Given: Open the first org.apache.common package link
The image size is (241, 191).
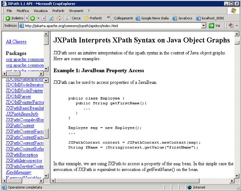Looking at the screenshot, I should (x=25, y=59).
